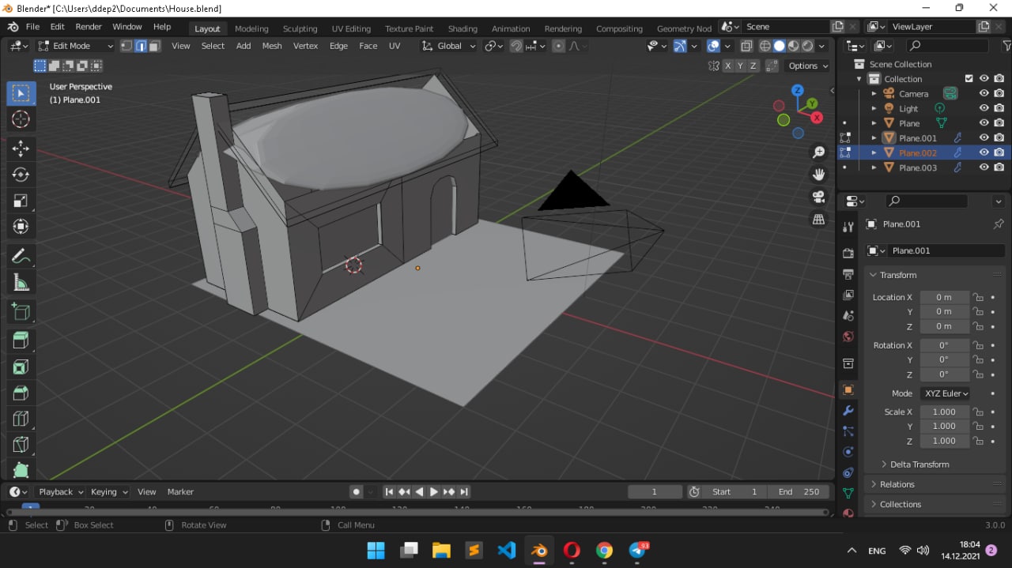The width and height of the screenshot is (1012, 568).
Task: Open Visual Studio Code from the taskbar
Action: coord(506,550)
